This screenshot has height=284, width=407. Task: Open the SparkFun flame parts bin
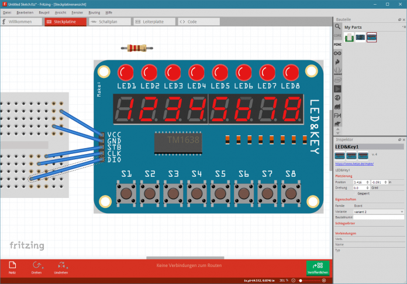pyautogui.click(x=337, y=62)
